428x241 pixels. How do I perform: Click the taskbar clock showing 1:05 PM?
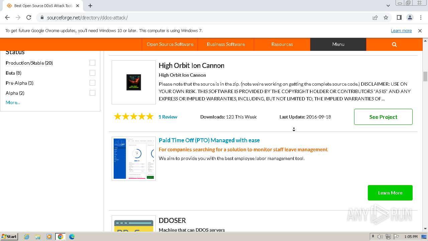point(411,237)
